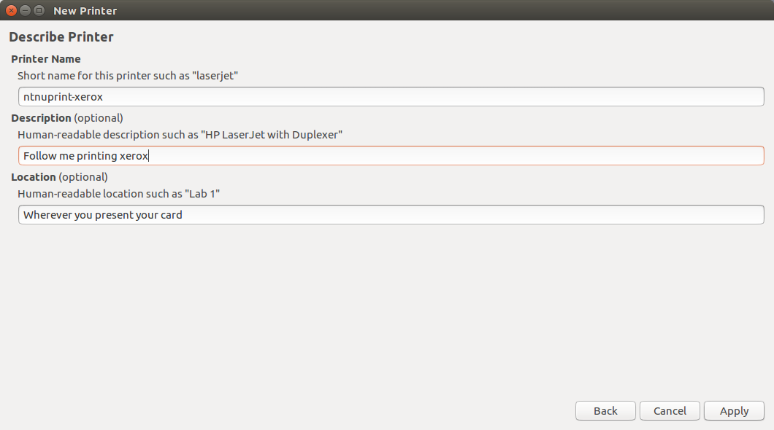Screen dimensions: 774x430
Task: Click "(optional)" beside the Description label
Action: click(x=99, y=118)
